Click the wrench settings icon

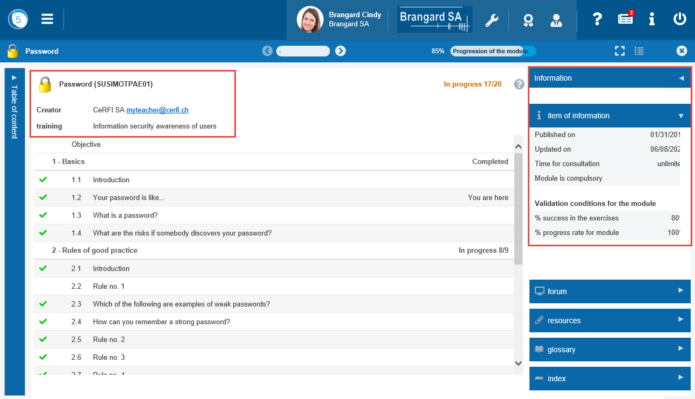pyautogui.click(x=492, y=20)
